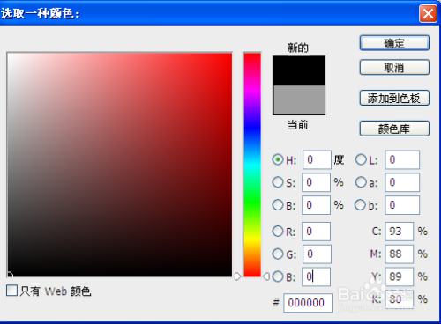The height and width of the screenshot is (324, 441).
Task: Click the M magenta percent field
Action: pos(400,254)
